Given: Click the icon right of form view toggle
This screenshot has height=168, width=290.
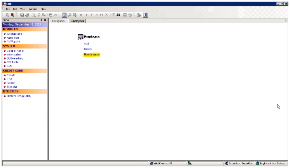Looking at the screenshot, I should click(70, 15).
